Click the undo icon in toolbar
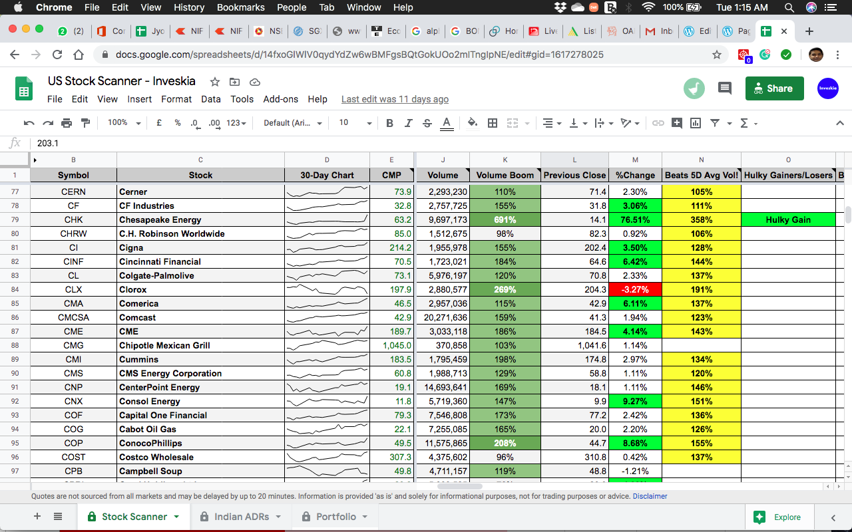The width and height of the screenshot is (852, 532). point(29,123)
